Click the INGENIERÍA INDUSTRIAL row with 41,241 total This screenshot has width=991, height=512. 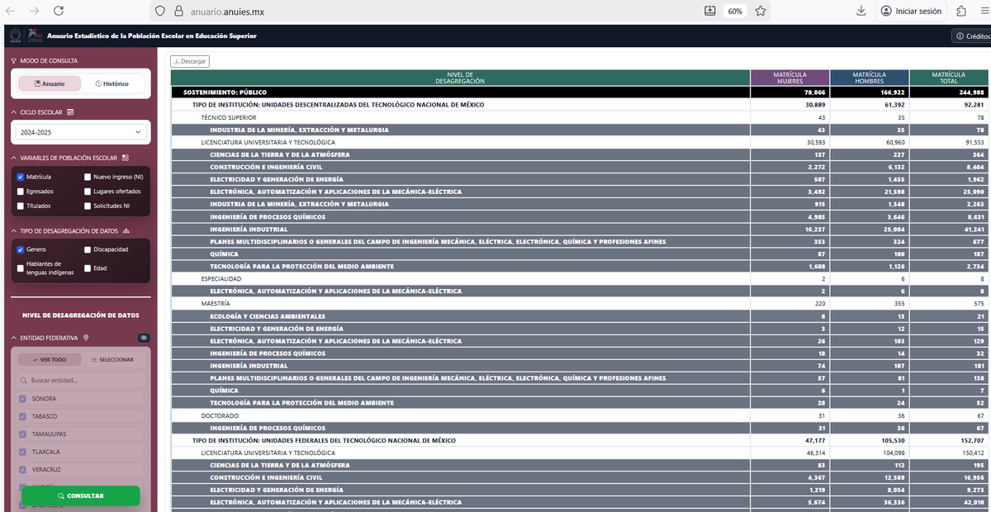click(x=578, y=229)
